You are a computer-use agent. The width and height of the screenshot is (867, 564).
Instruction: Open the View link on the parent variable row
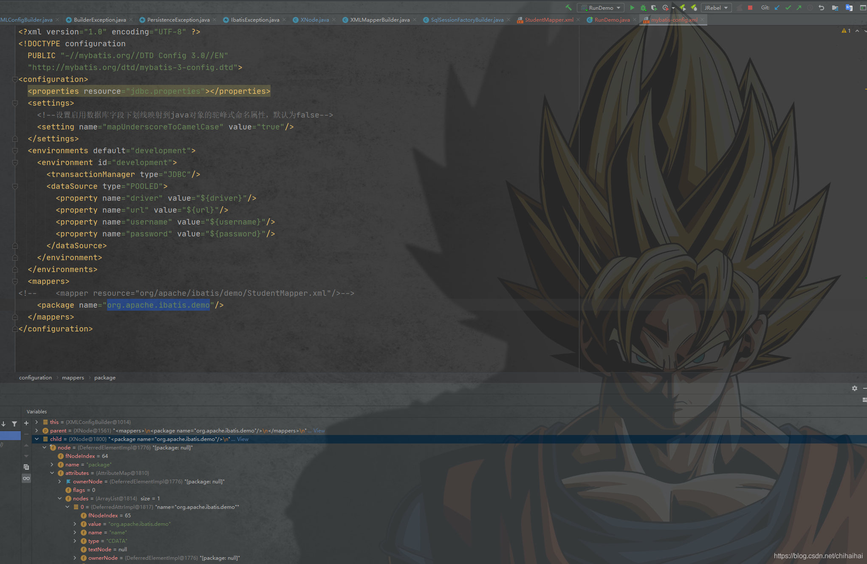coord(319,430)
